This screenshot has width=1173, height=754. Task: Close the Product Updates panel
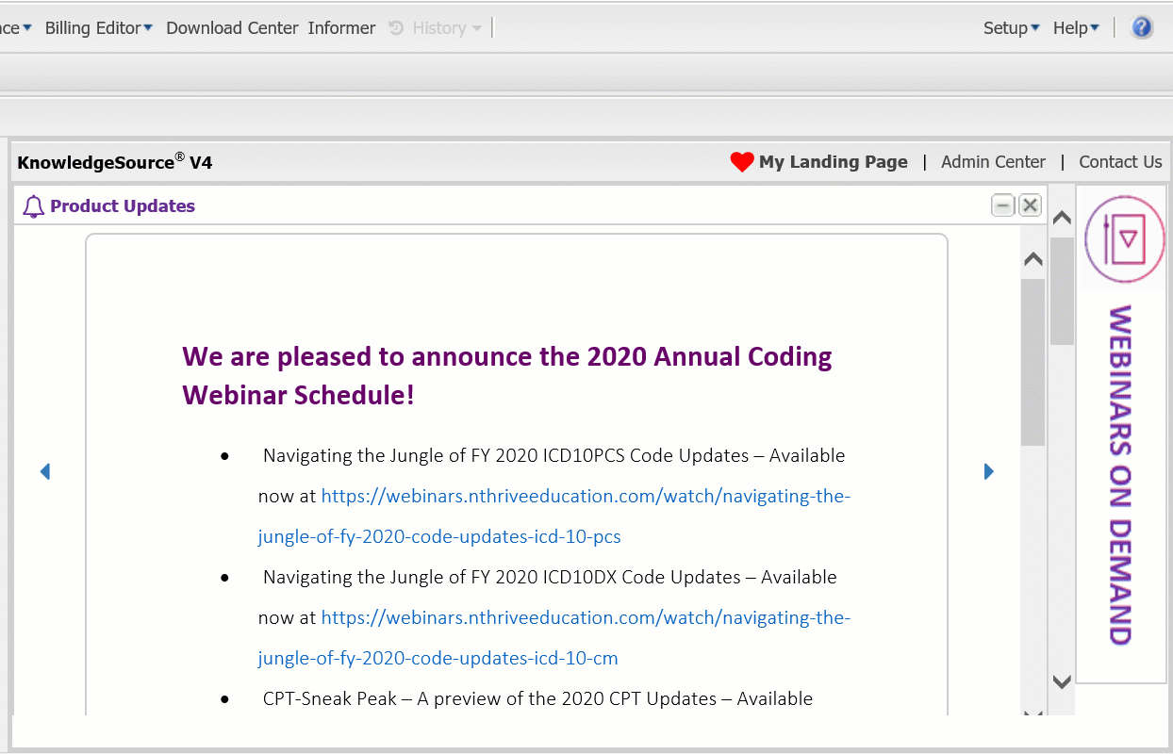point(1030,205)
